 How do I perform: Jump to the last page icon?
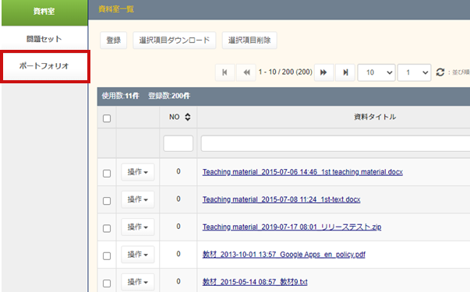click(345, 72)
